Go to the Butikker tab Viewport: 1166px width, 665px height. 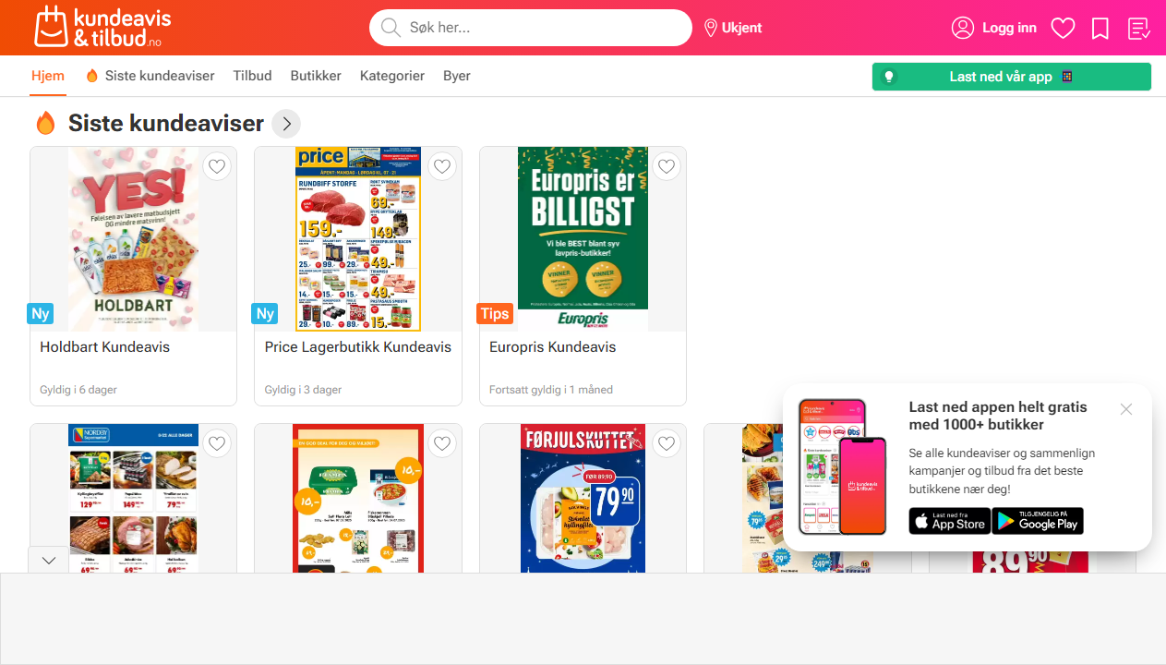point(316,76)
